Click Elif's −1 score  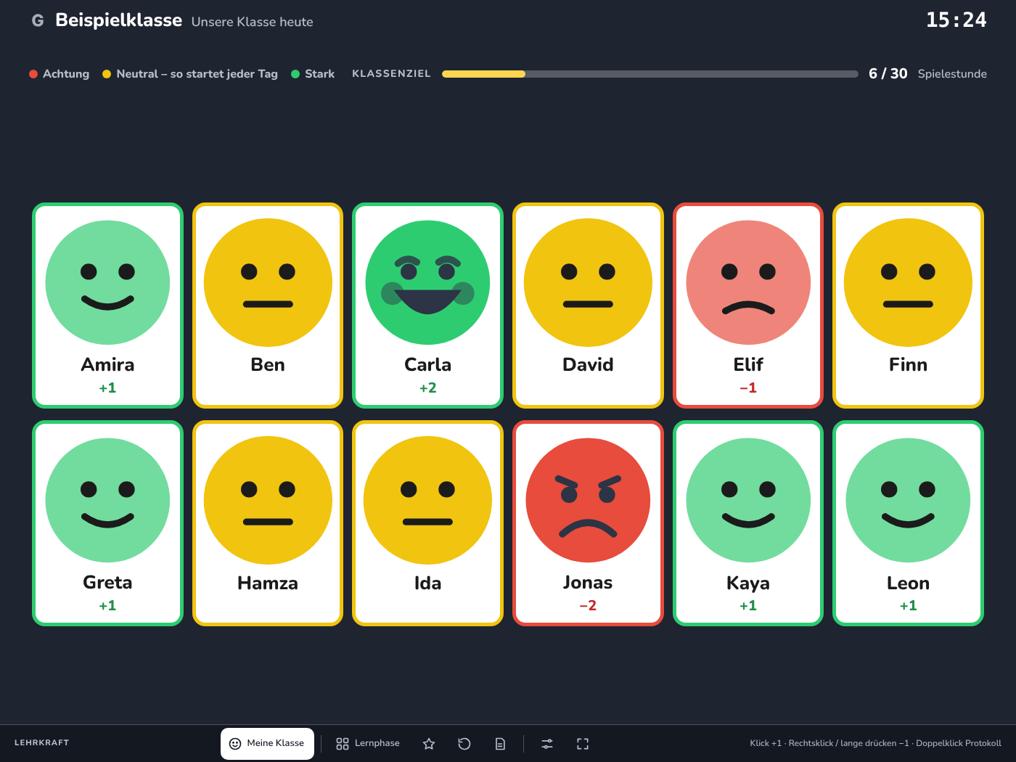point(748,388)
